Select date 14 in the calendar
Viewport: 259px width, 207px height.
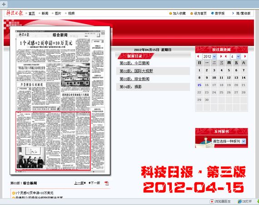pyautogui.click(x=244, y=77)
